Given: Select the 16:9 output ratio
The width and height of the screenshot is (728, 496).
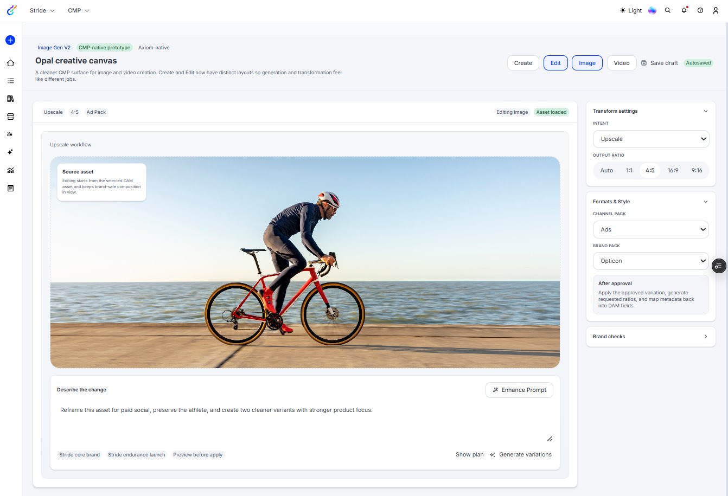Looking at the screenshot, I should pyautogui.click(x=673, y=170).
